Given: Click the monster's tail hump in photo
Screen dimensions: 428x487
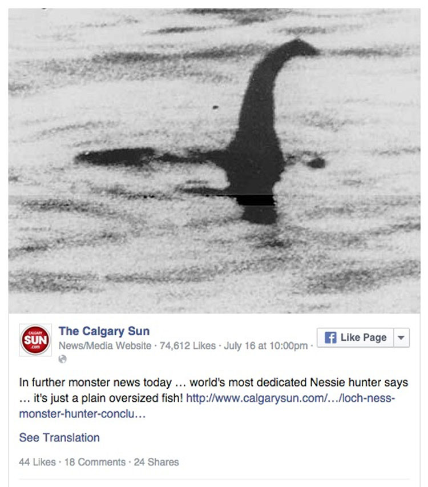Looking at the screenshot, I should click(x=115, y=157).
